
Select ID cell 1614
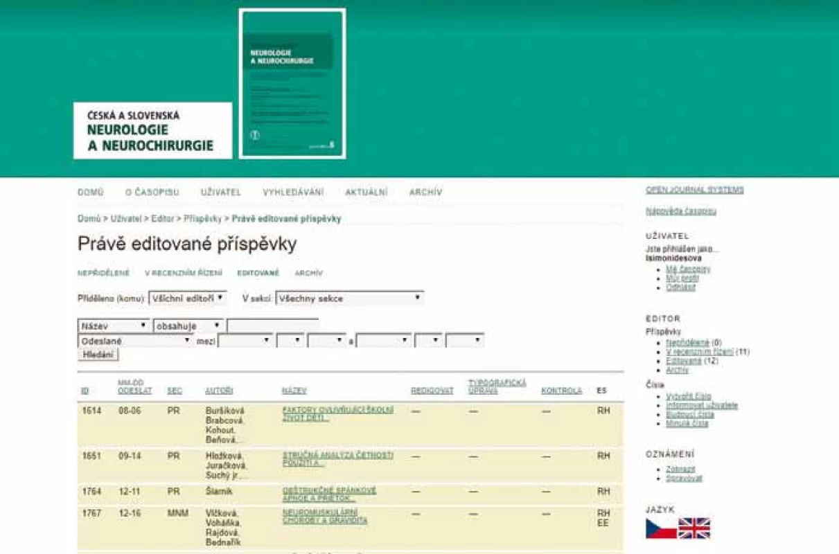(91, 411)
